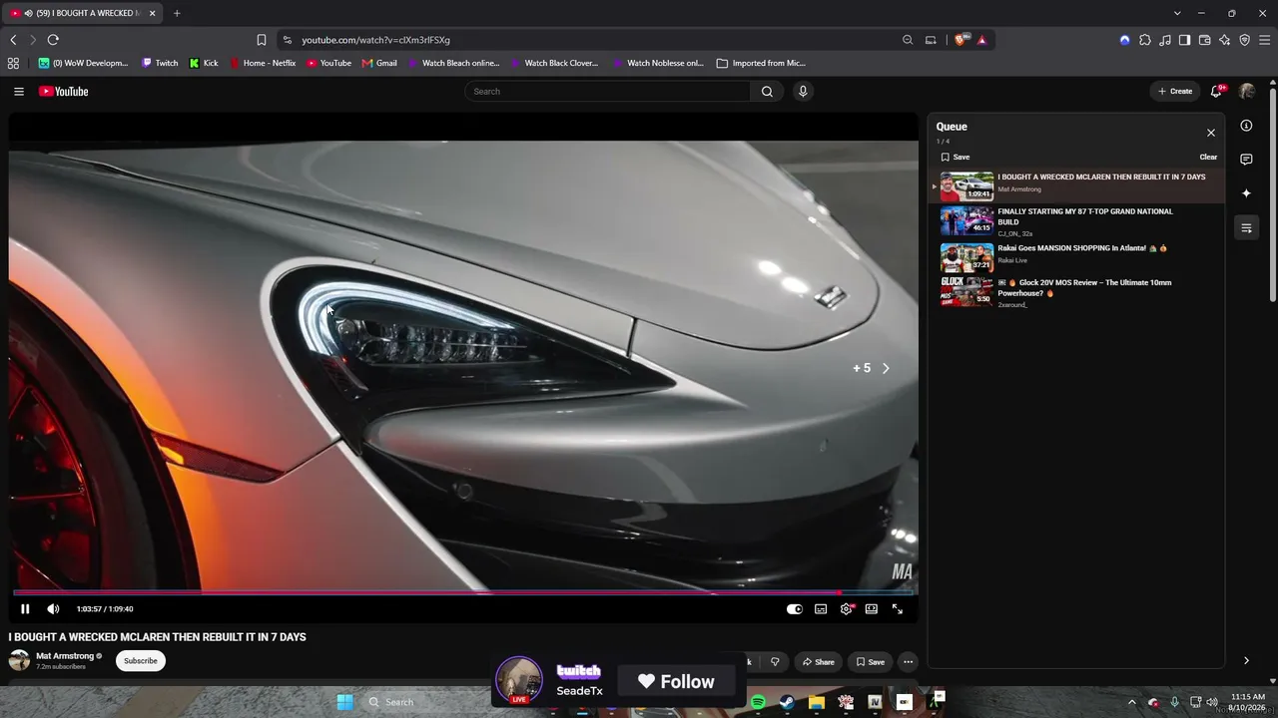Mute the video volume
1278x718 pixels.
(53, 609)
